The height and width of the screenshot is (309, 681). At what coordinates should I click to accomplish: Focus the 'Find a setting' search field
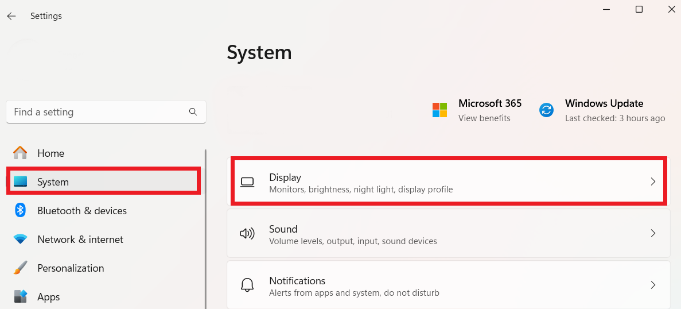pyautogui.click(x=98, y=112)
